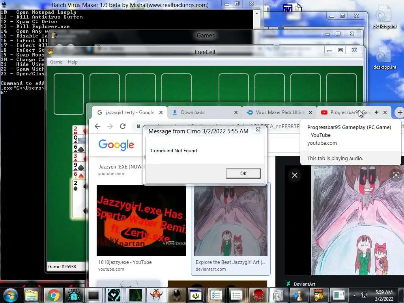Go back in Chrome
The height and width of the screenshot is (303, 404).
[x=97, y=126]
